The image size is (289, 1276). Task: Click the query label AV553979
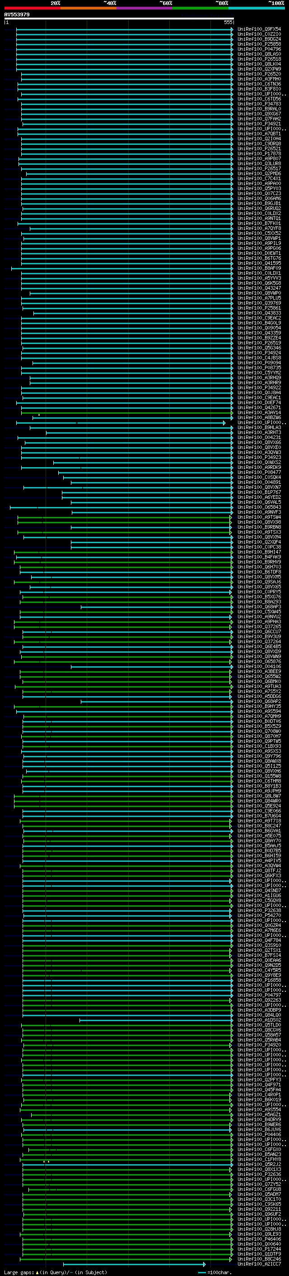[17, 14]
